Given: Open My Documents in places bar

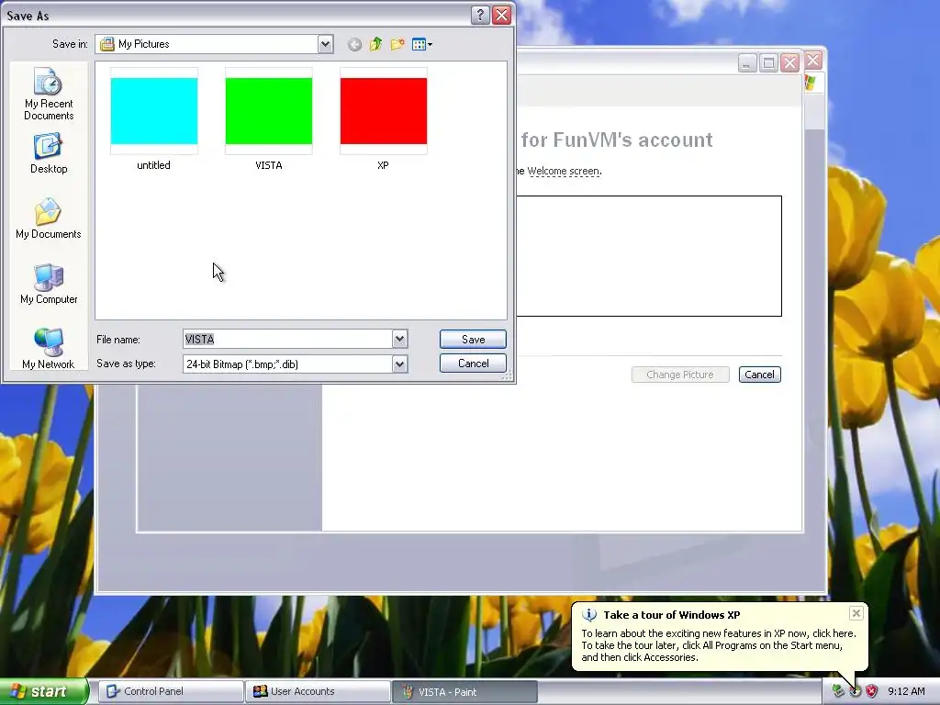Looking at the screenshot, I should coord(49,218).
